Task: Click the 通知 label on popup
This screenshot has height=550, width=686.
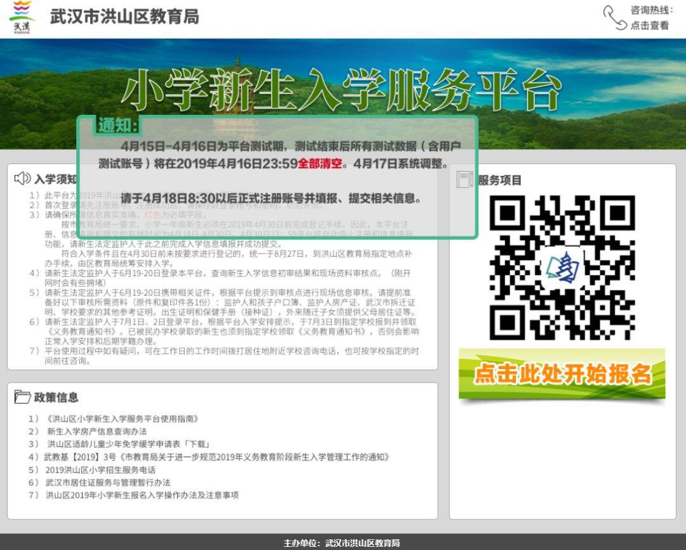Action: point(118,125)
